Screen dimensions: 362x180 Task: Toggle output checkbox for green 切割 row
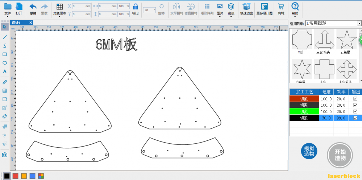coord(355,112)
